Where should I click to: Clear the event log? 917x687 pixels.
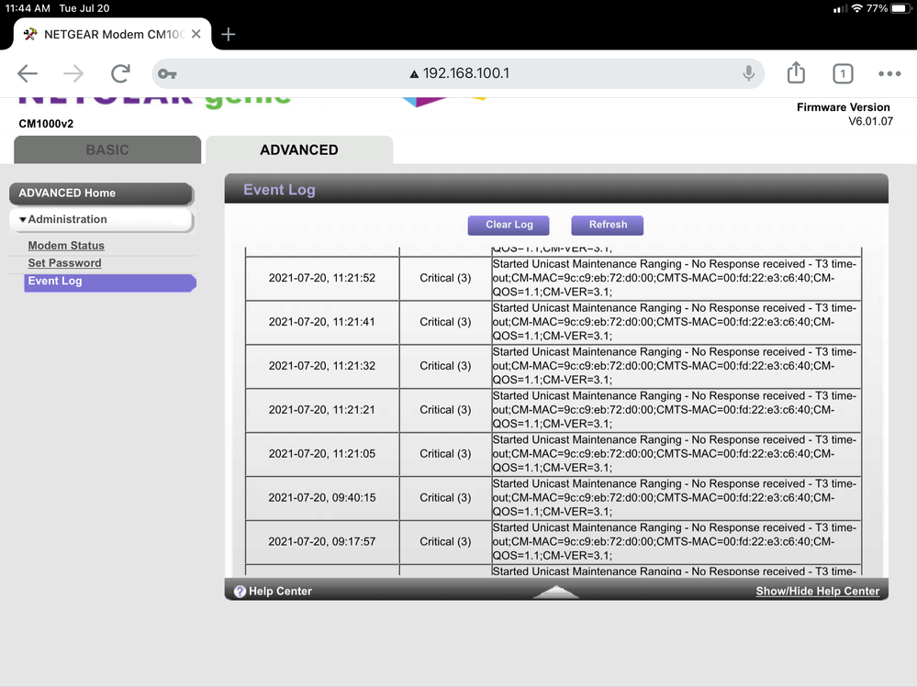[x=508, y=225]
